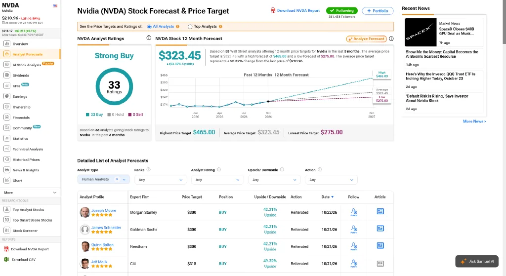Follow analyst Joseph Moore icon

pyautogui.click(x=354, y=212)
